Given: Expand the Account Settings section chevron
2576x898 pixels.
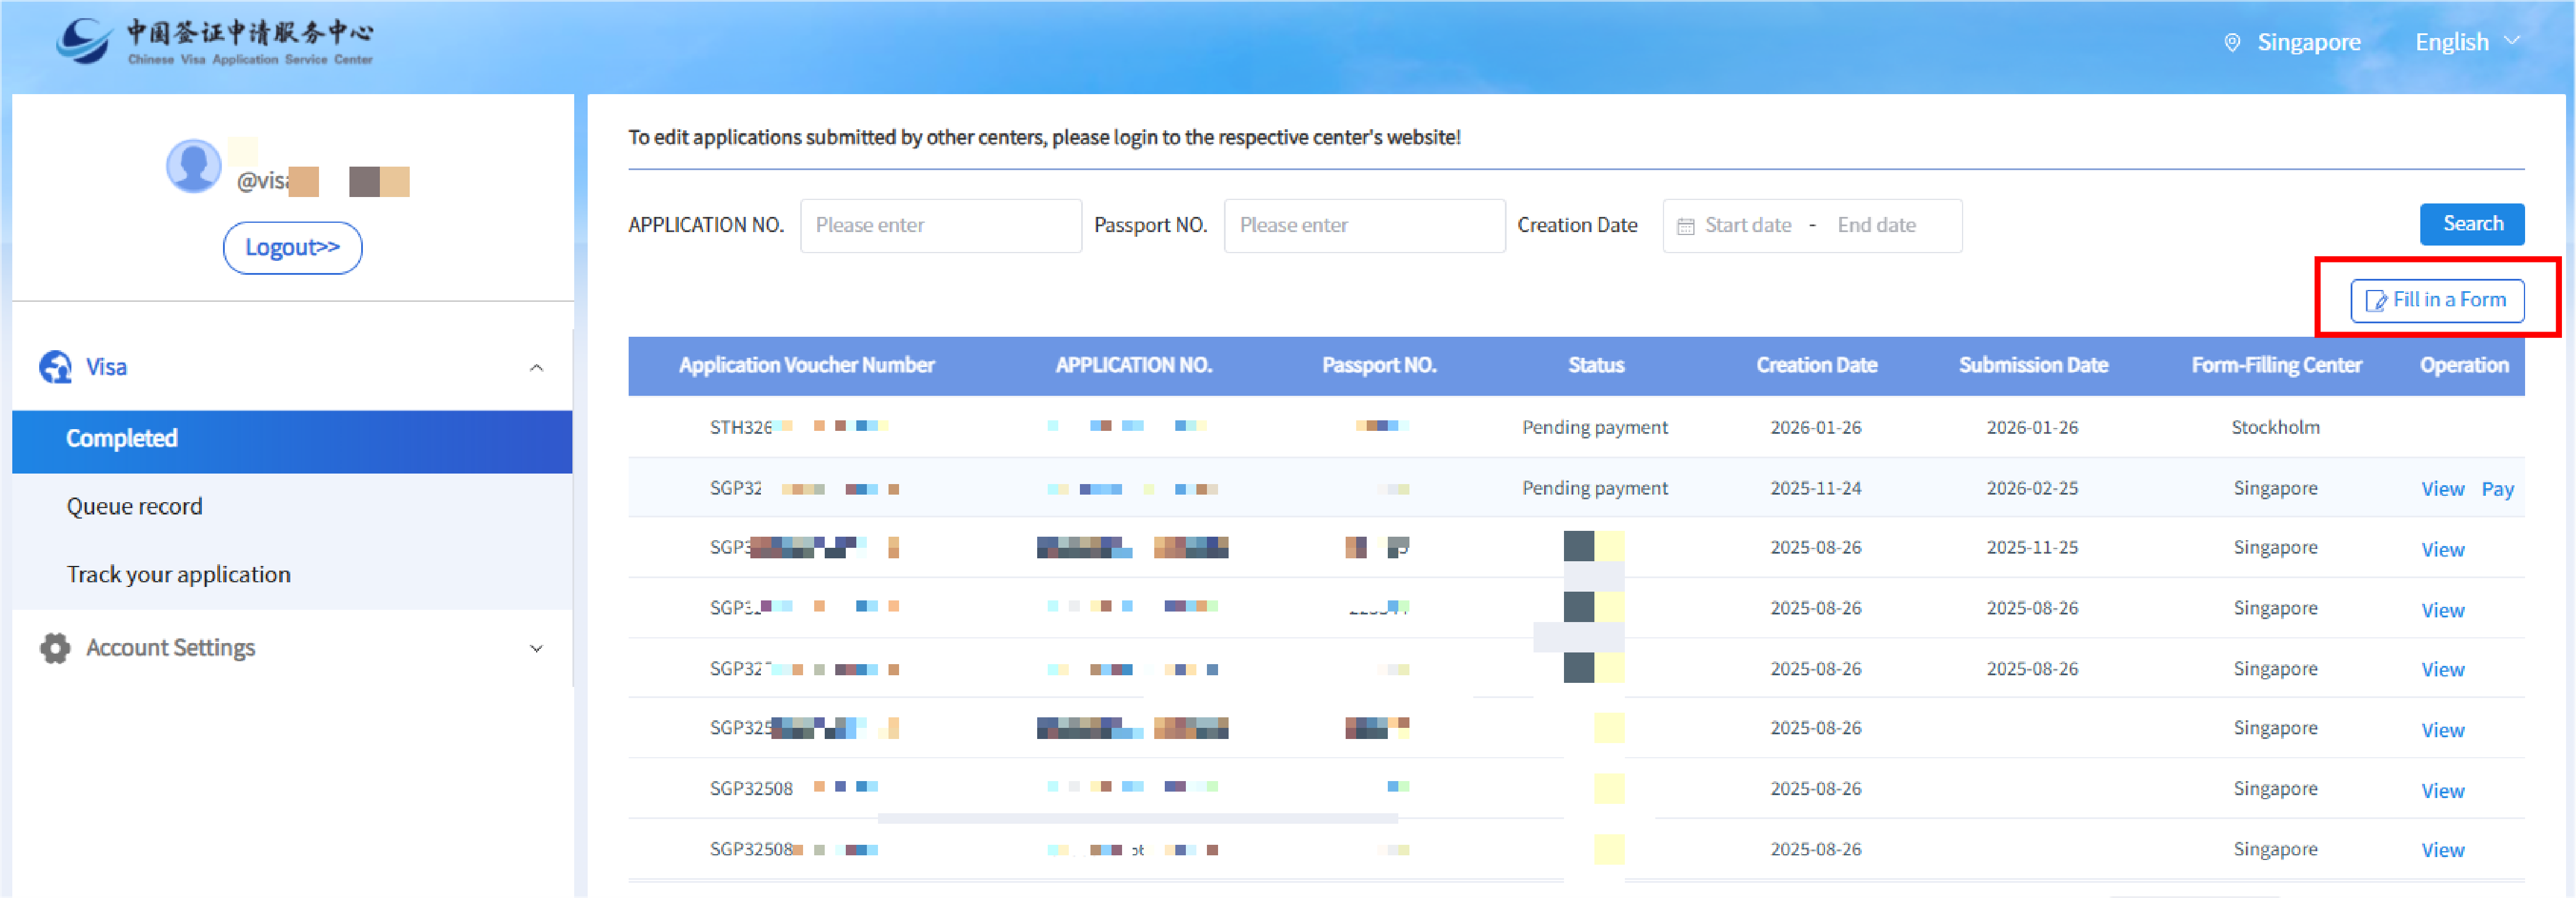Looking at the screenshot, I should (536, 650).
